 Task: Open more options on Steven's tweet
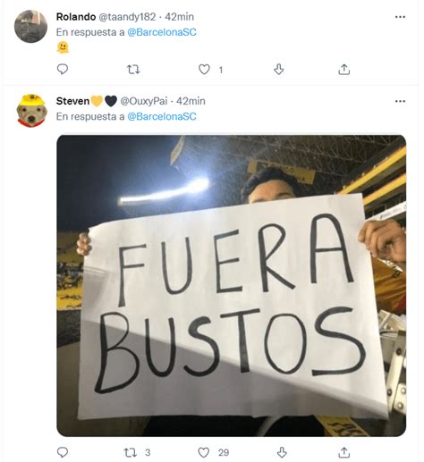[x=400, y=101]
